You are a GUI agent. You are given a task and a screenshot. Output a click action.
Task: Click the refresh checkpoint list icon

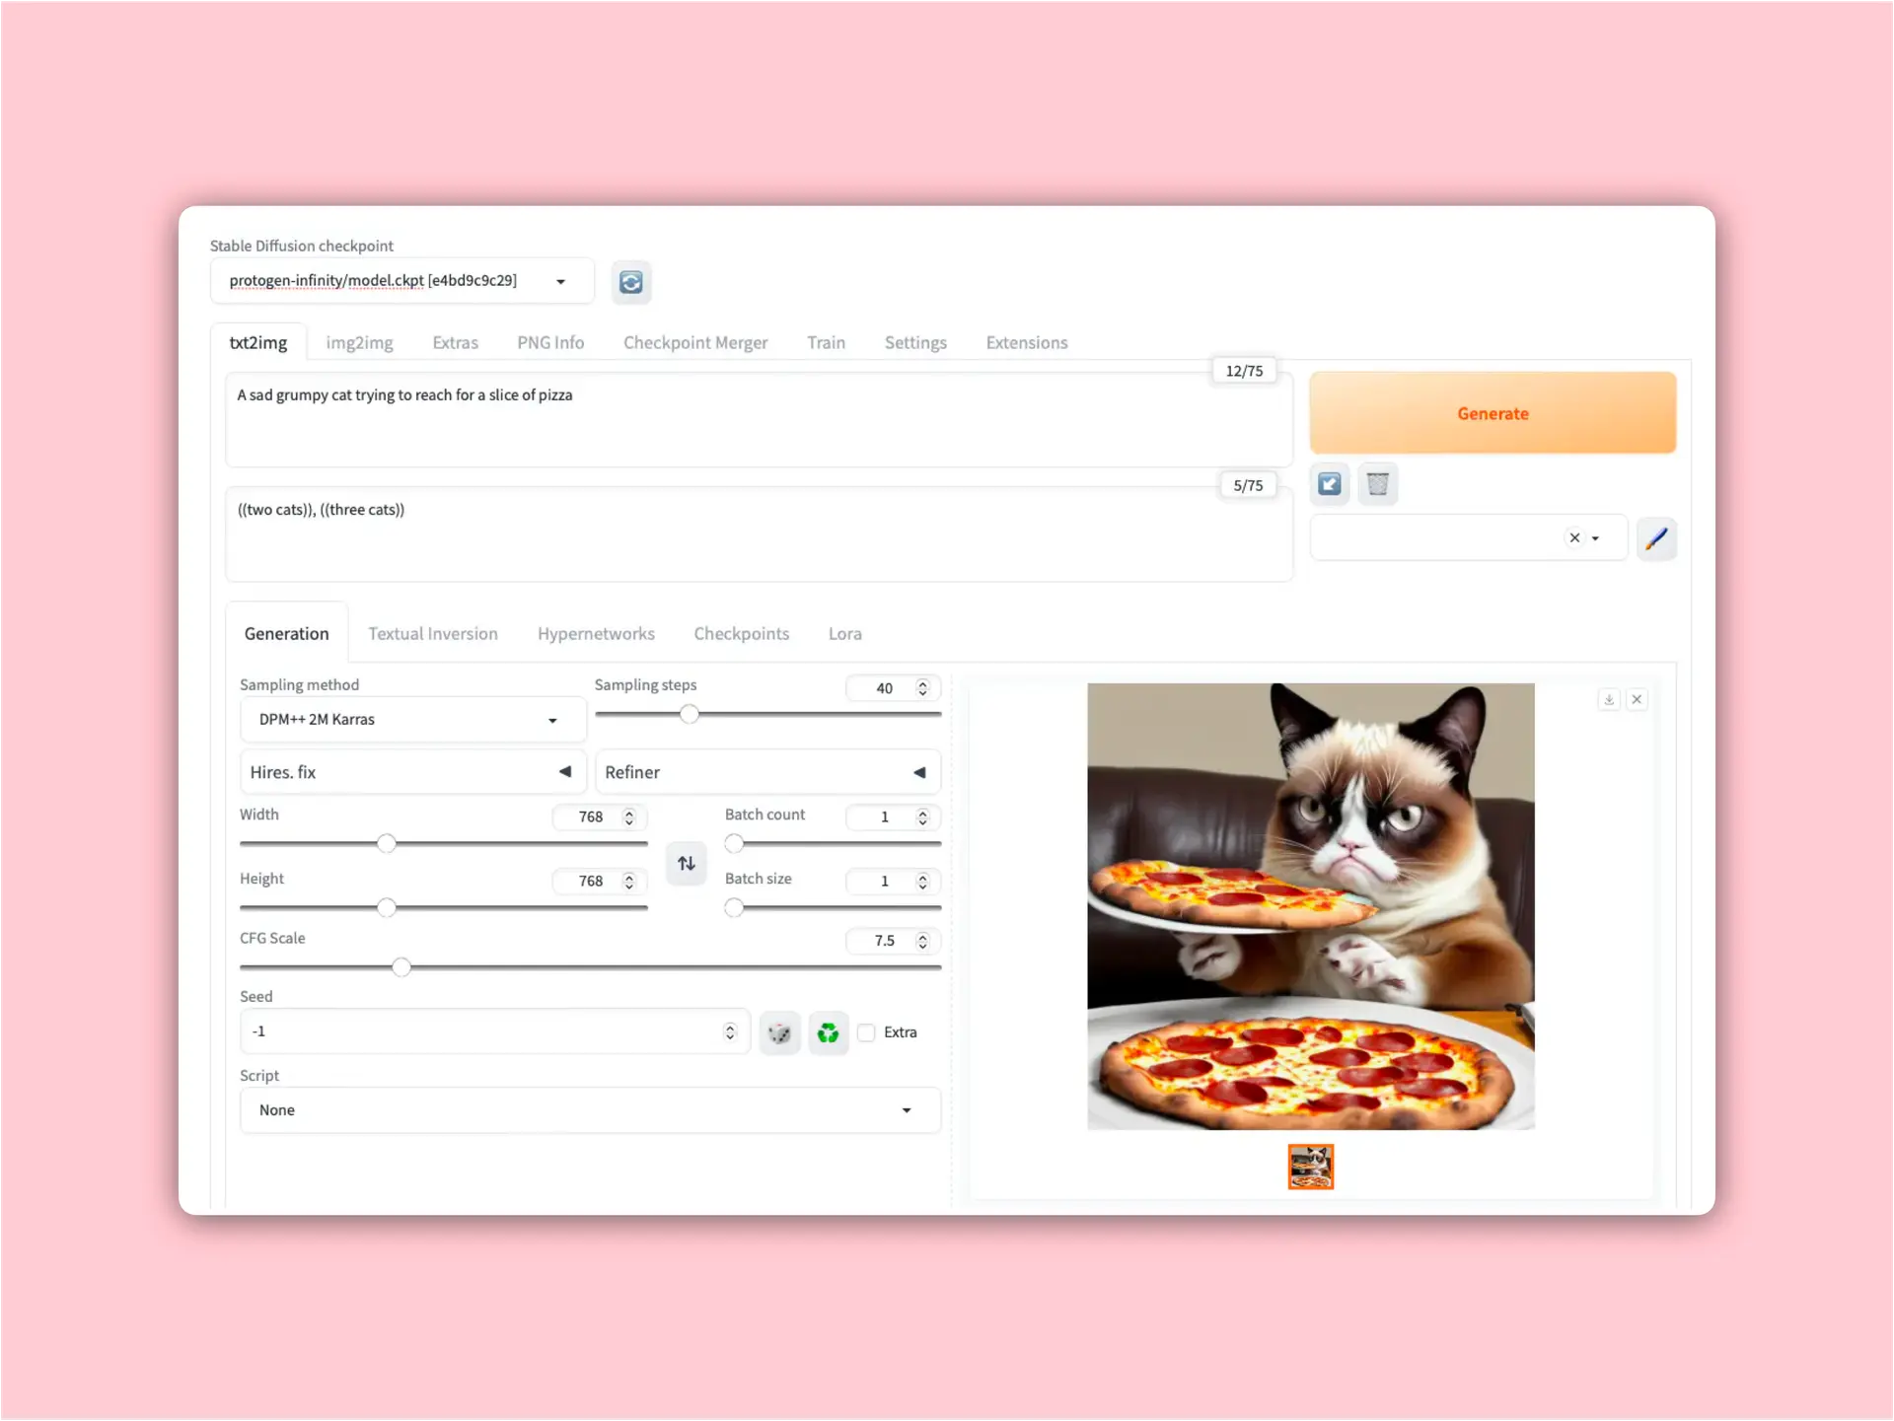pos(630,282)
